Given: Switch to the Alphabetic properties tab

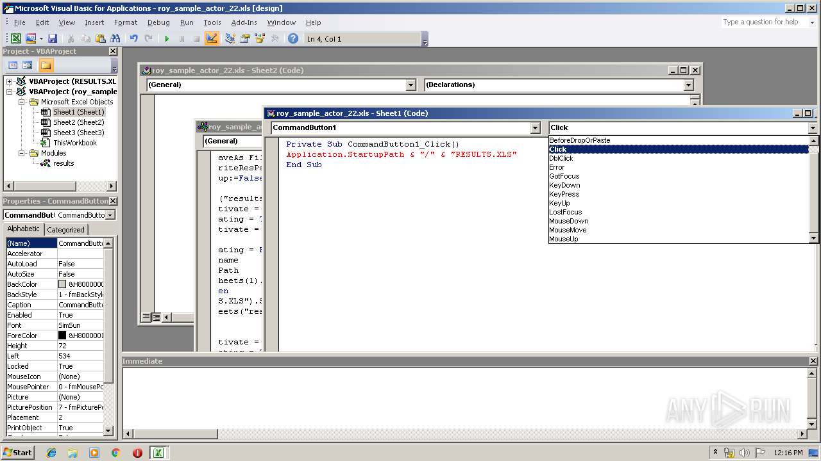Looking at the screenshot, I should 24,229.
